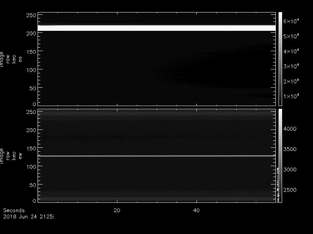This screenshot has width=313, height=234.
Task: Click the 150 tick label on ns keogram axis
Action: click(x=31, y=52)
